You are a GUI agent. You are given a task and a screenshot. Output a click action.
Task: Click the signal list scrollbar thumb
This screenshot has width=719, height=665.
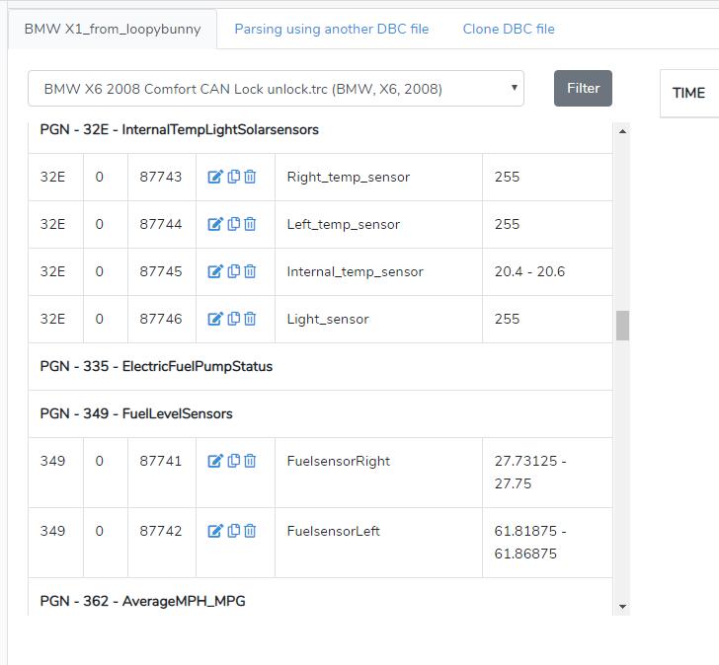pyautogui.click(x=622, y=326)
